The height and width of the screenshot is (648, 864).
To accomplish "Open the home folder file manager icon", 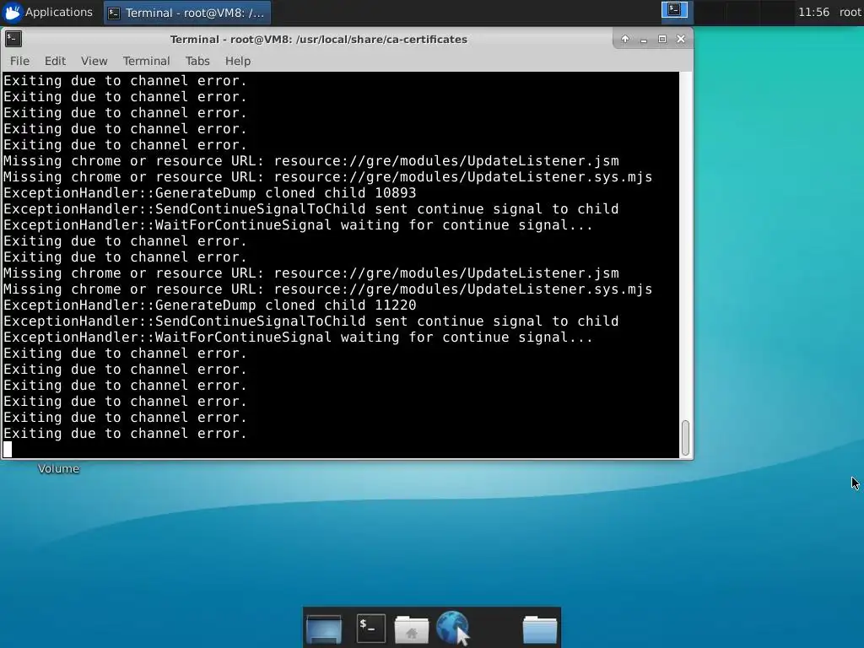I will tap(412, 629).
